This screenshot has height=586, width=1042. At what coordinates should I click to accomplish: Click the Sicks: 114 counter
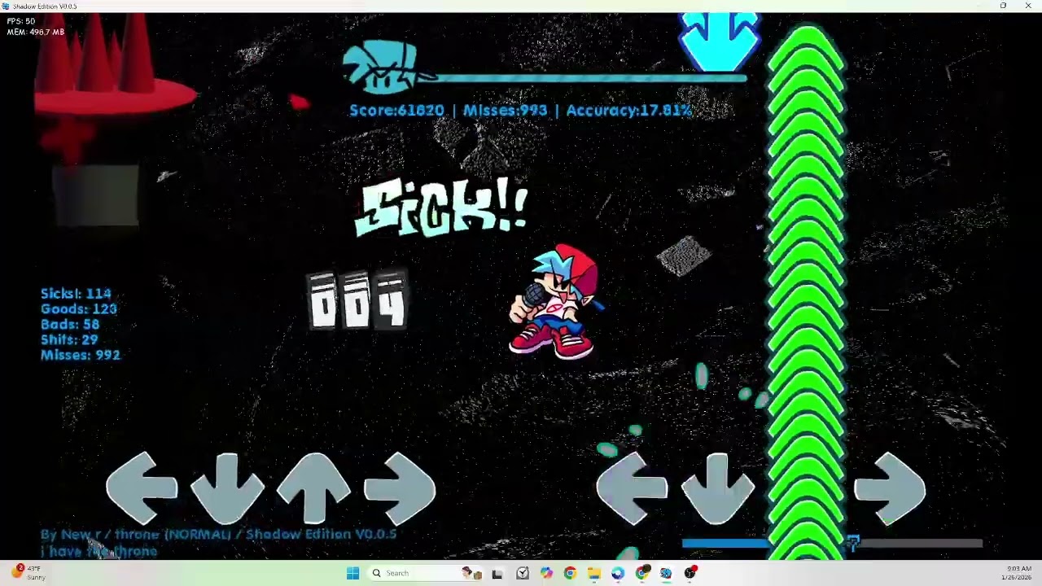click(76, 293)
